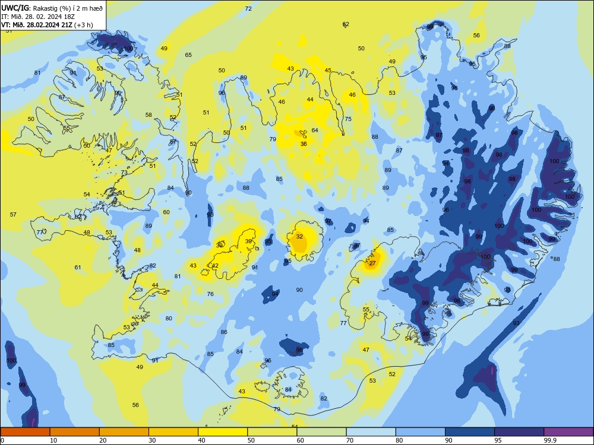Click the purple legend swatch above 99.9
594x445 pixels.
[x=568, y=432]
